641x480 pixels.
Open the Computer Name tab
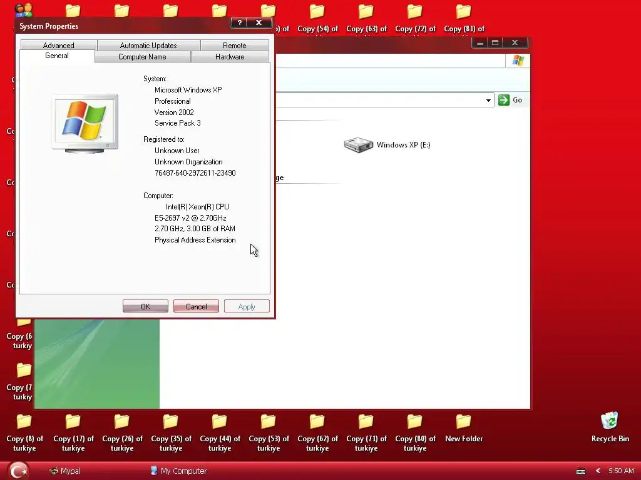(142, 57)
